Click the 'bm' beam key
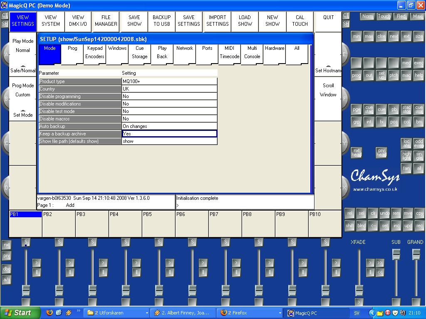This screenshot has width=426, height=319. [x=419, y=122]
